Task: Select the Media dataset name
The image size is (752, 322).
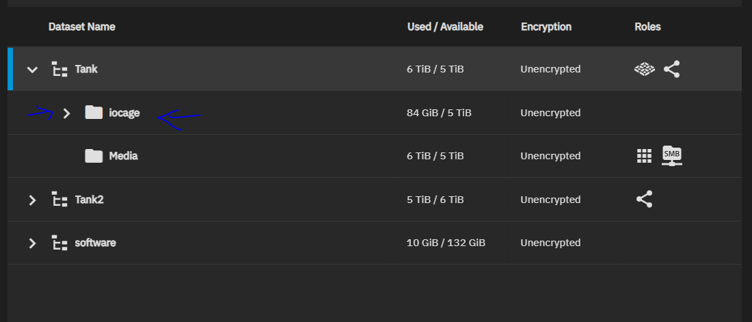Action: (123, 156)
